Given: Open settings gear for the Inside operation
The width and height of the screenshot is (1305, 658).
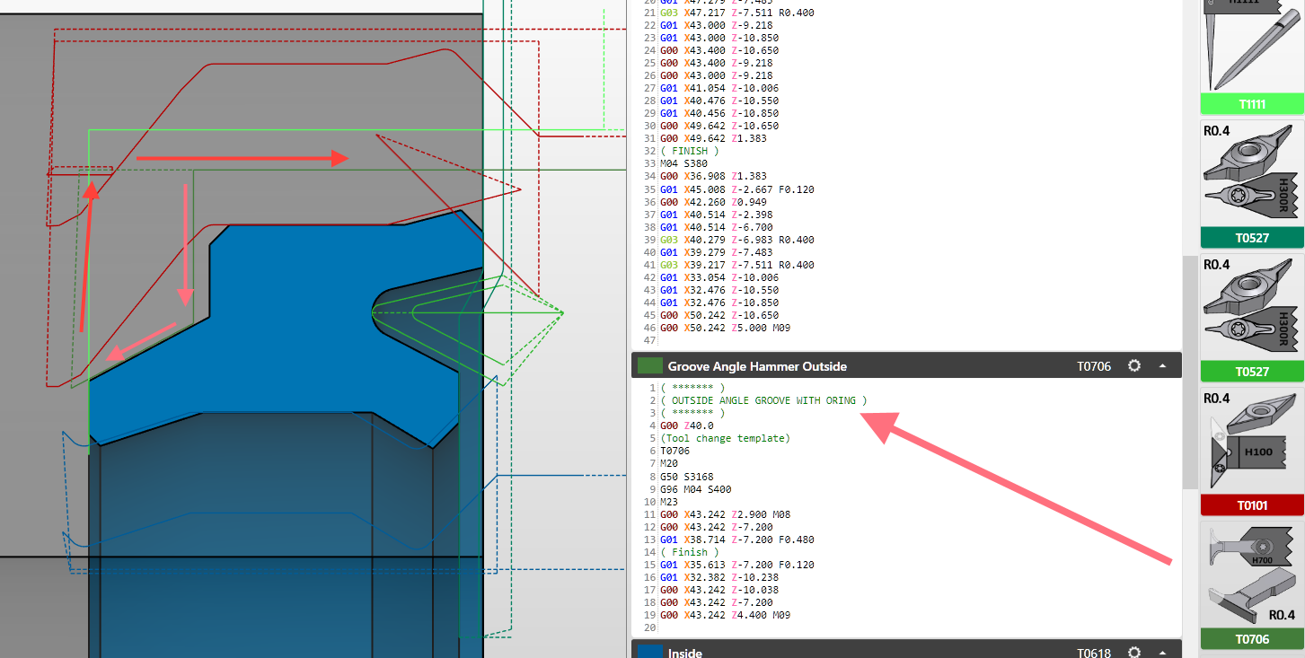Looking at the screenshot, I should [x=1134, y=653].
